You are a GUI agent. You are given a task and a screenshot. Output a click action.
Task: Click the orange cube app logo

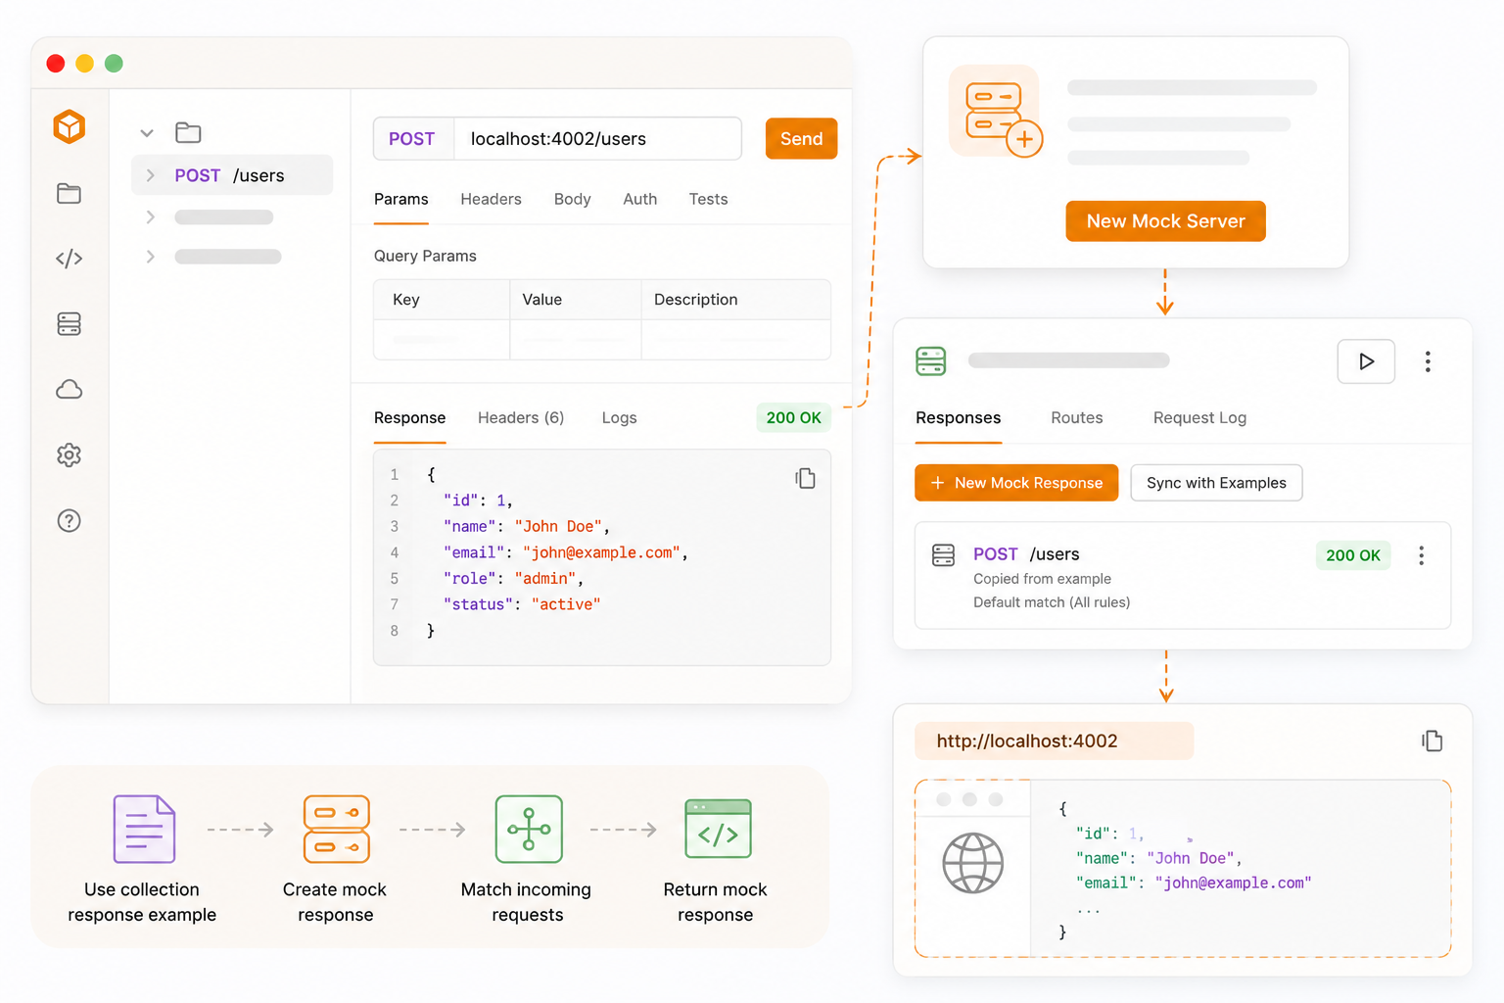coord(70,127)
